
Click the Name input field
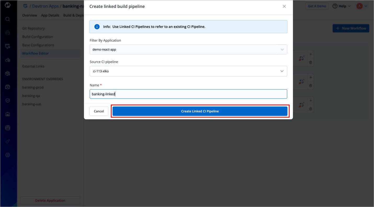tap(188, 94)
